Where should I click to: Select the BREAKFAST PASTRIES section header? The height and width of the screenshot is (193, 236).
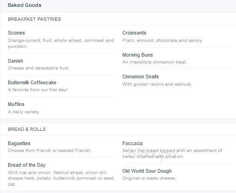click(34, 19)
